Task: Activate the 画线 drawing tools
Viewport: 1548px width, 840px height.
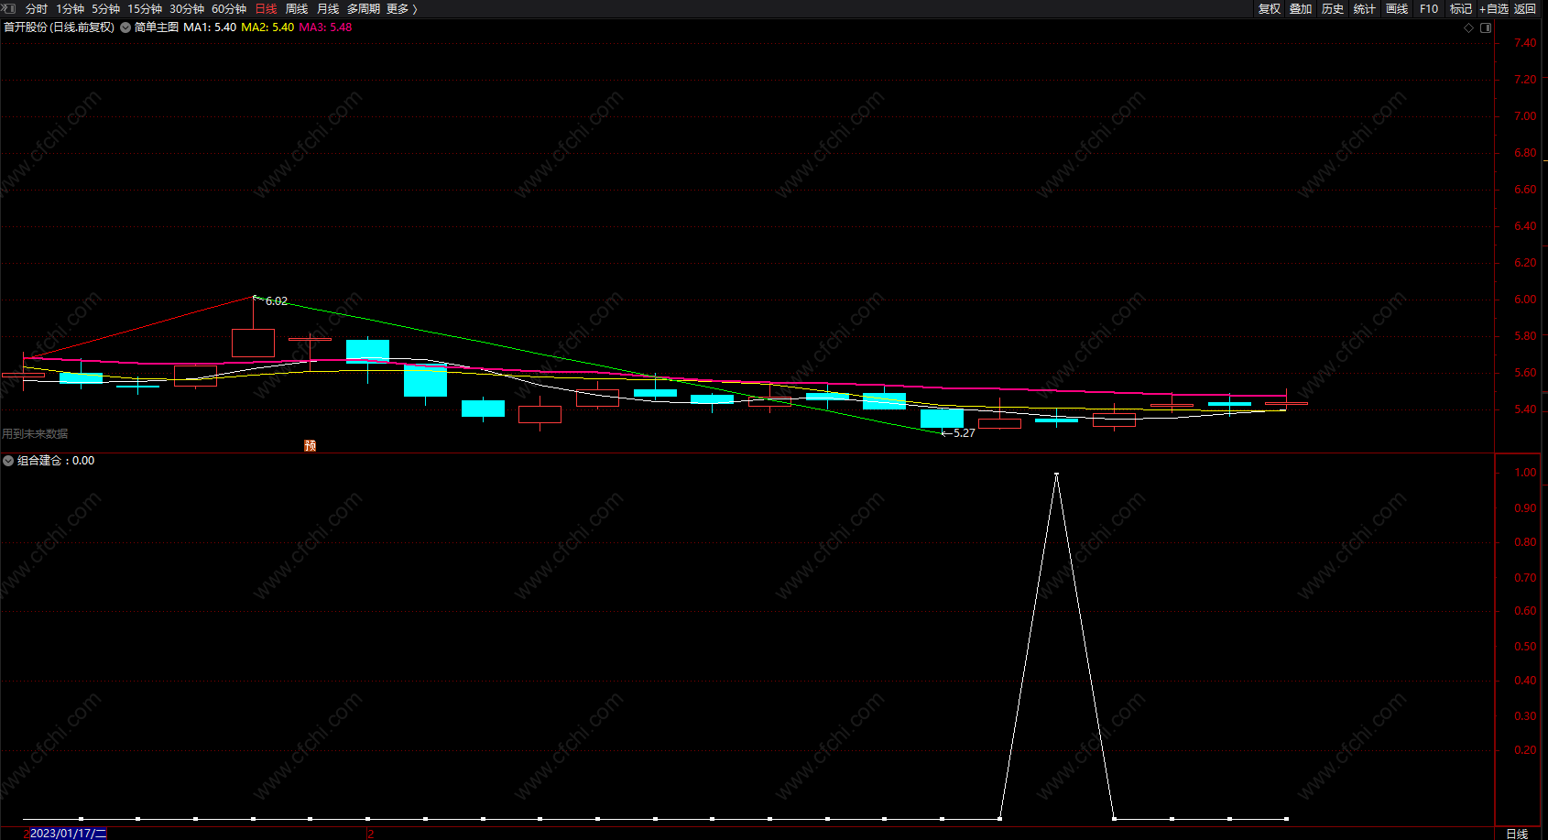Action: (x=1397, y=8)
